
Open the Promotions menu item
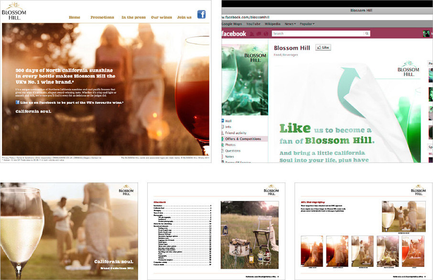point(102,17)
